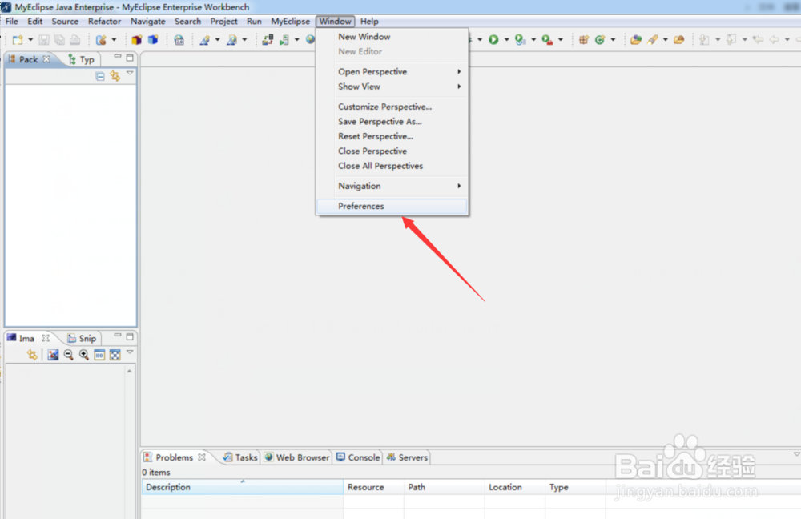801x519 pixels.
Task: Switch to the Web Browser tab
Action: pyautogui.click(x=297, y=457)
